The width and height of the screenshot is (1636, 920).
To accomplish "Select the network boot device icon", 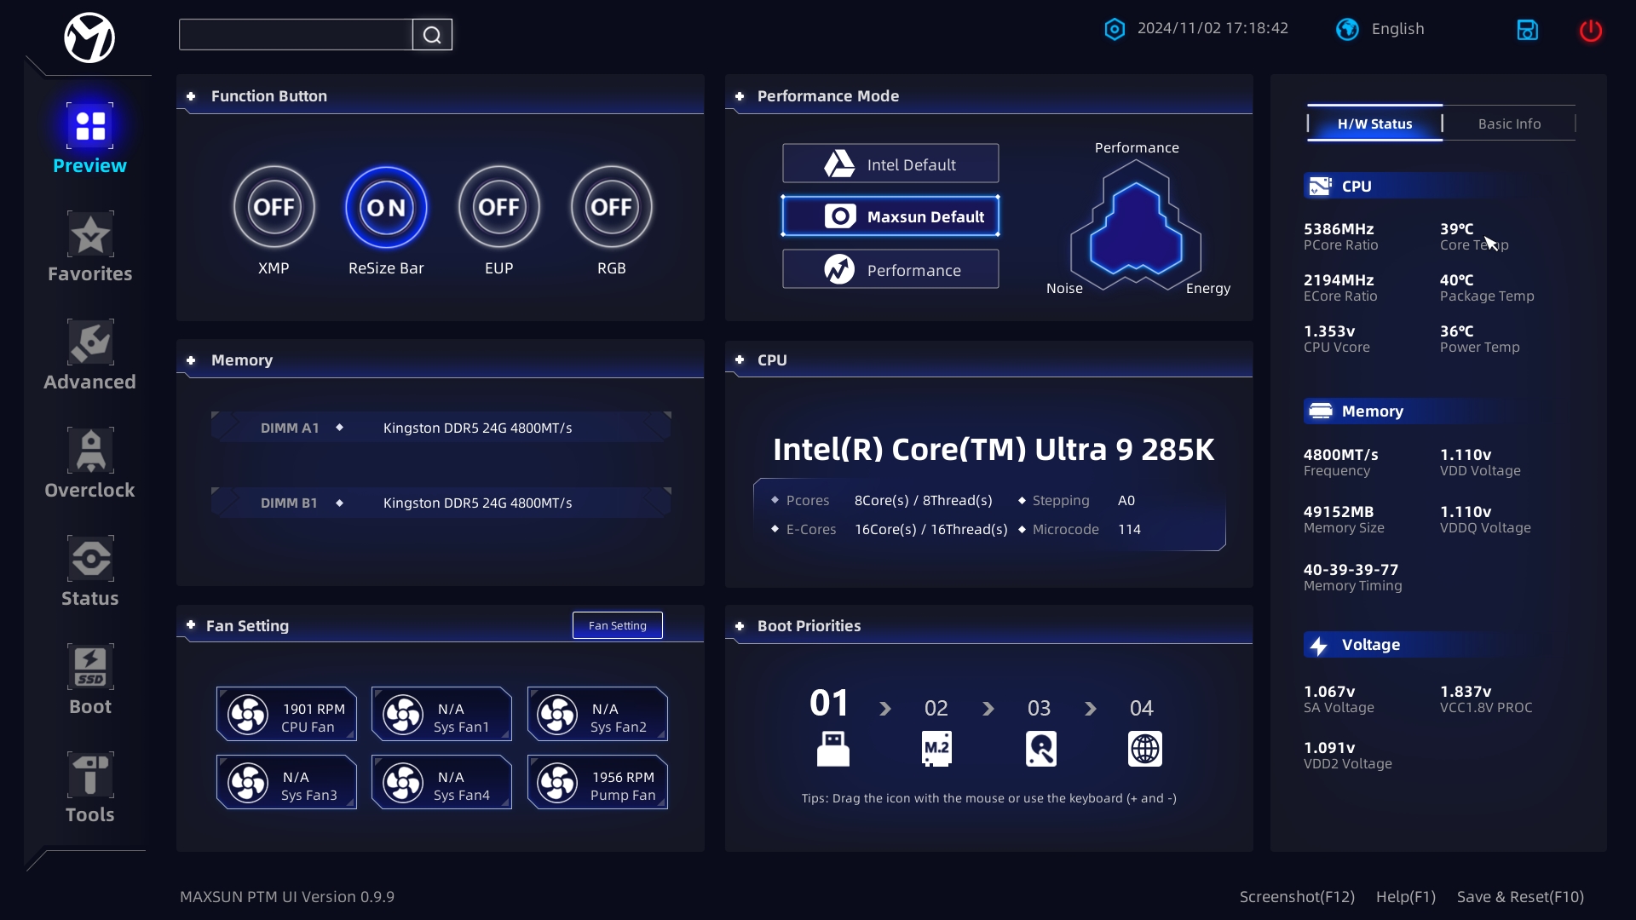I will click(1145, 749).
